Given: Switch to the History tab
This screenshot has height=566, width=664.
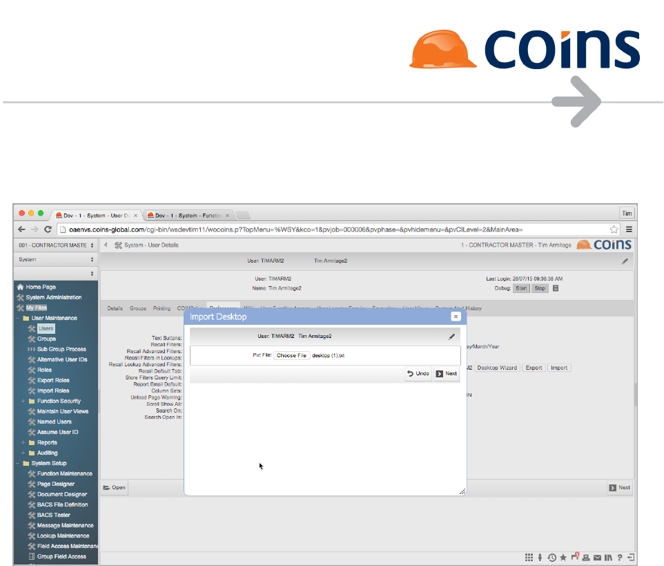Looking at the screenshot, I should (x=473, y=309).
